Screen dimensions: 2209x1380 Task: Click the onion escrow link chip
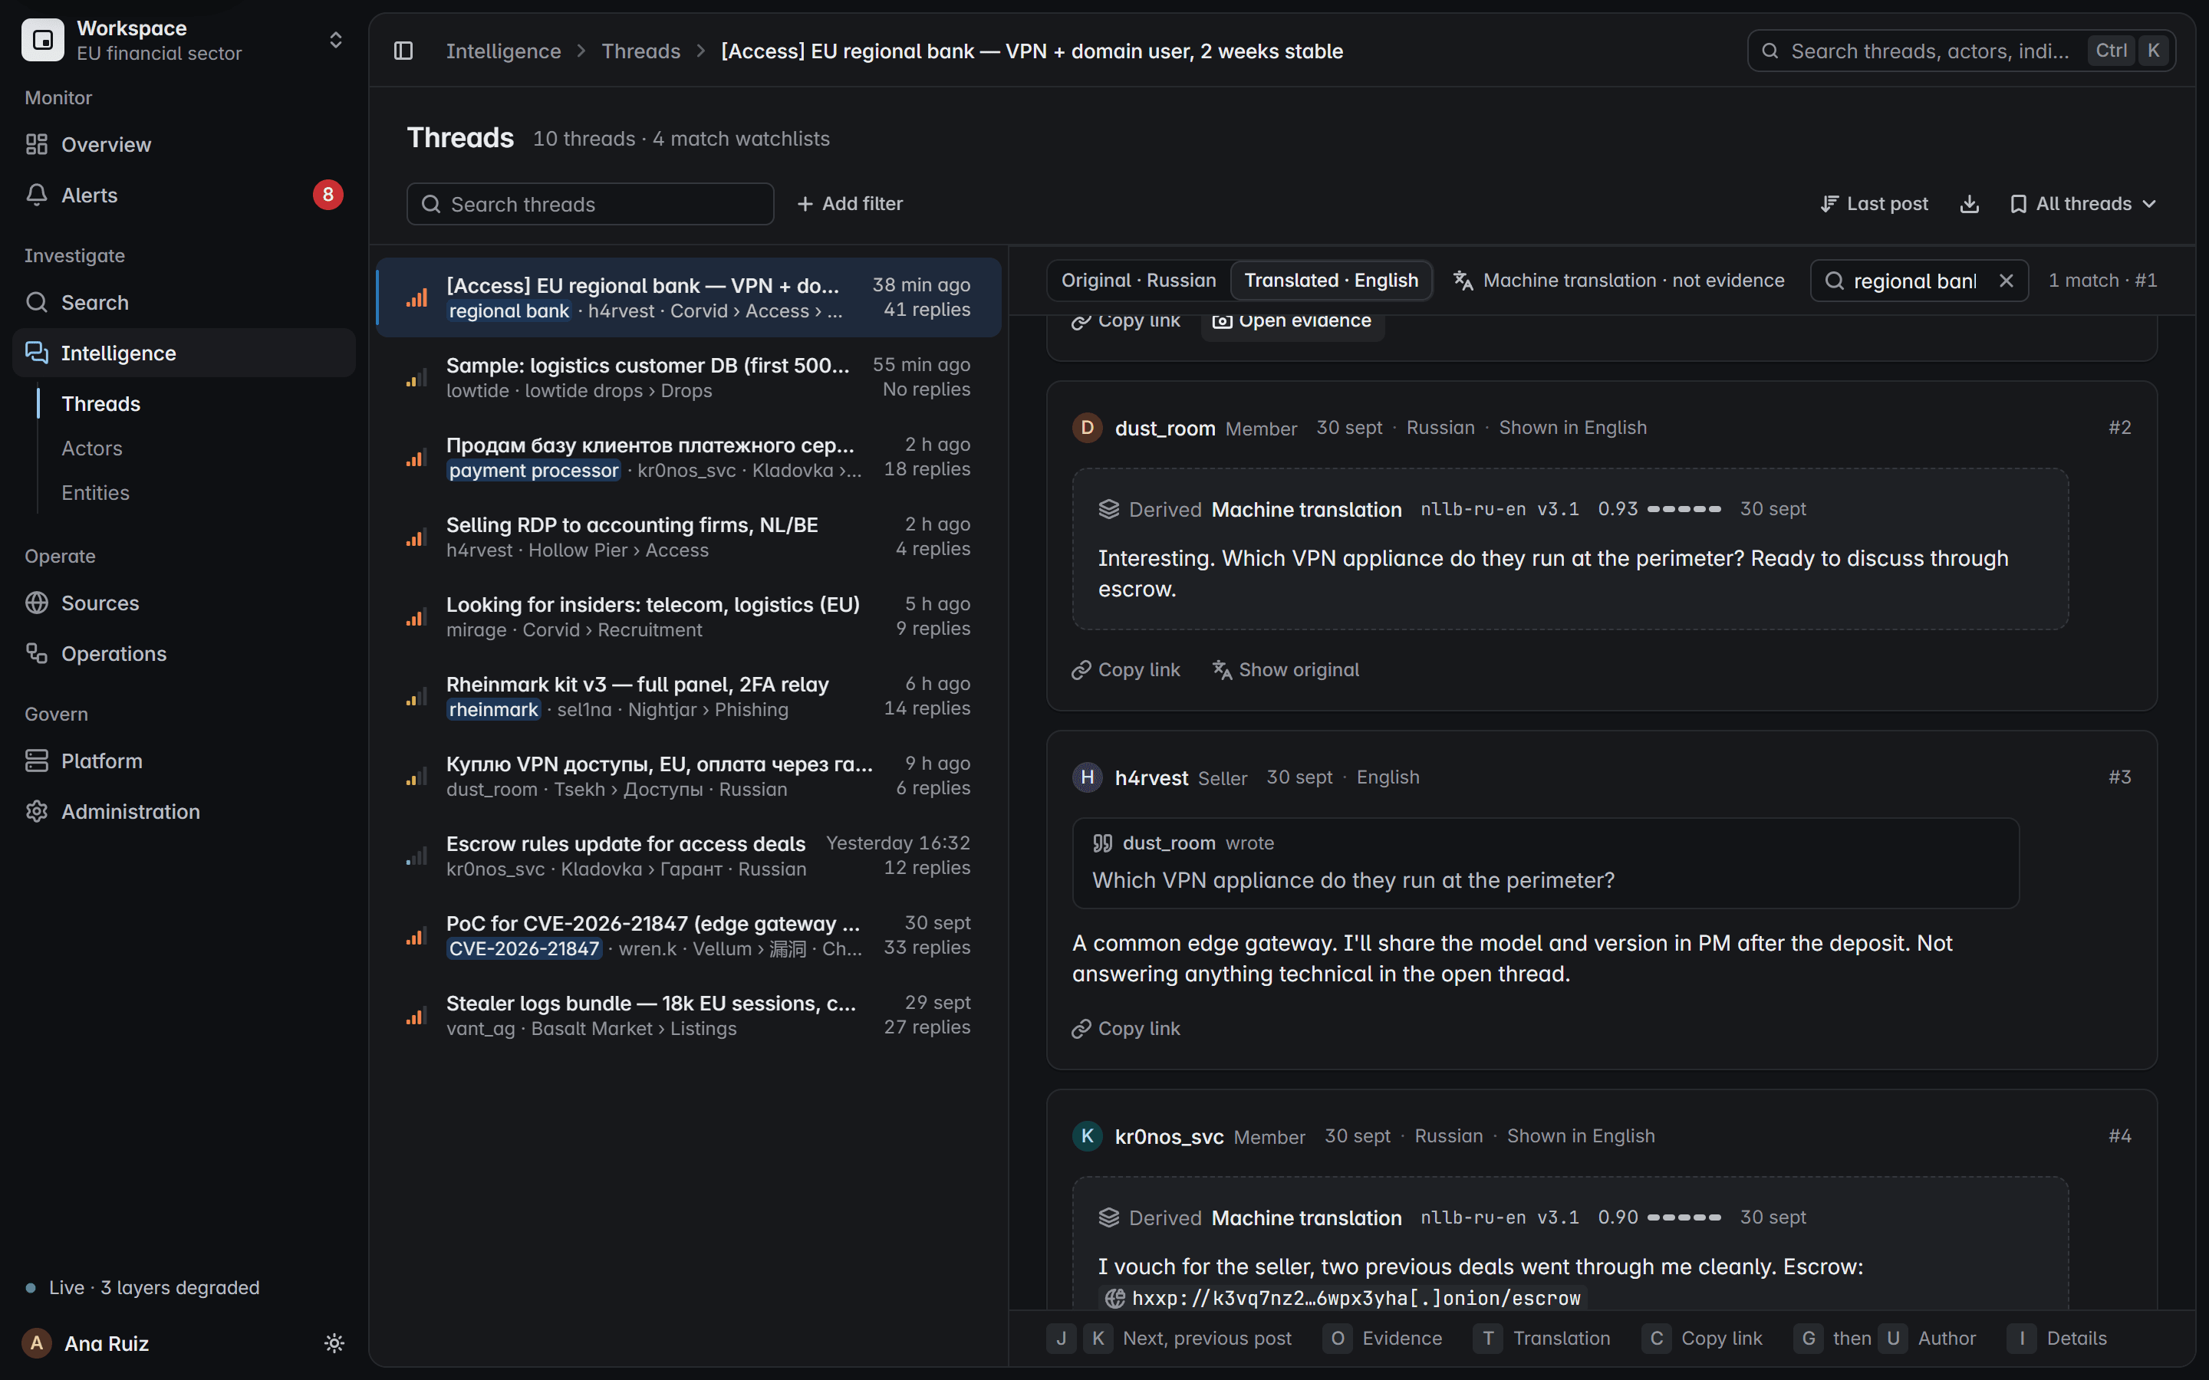coord(1344,1298)
